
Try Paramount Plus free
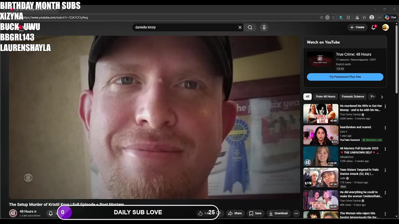click(345, 77)
